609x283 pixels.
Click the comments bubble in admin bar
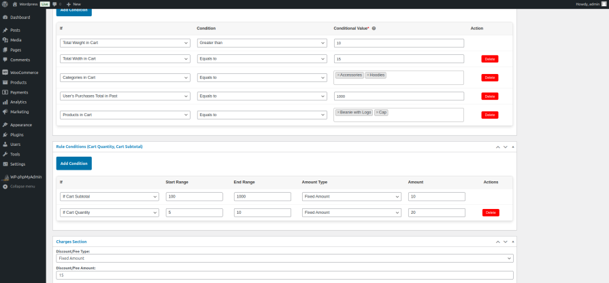(x=55, y=4)
